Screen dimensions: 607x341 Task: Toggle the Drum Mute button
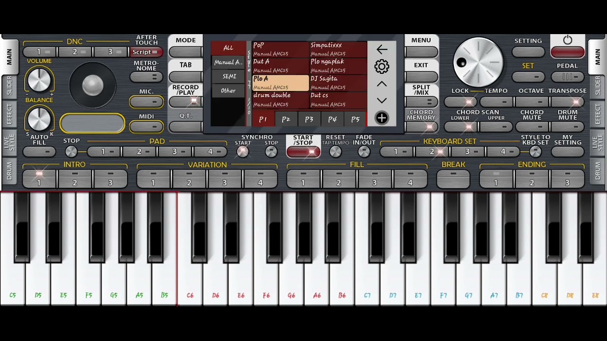coord(568,127)
